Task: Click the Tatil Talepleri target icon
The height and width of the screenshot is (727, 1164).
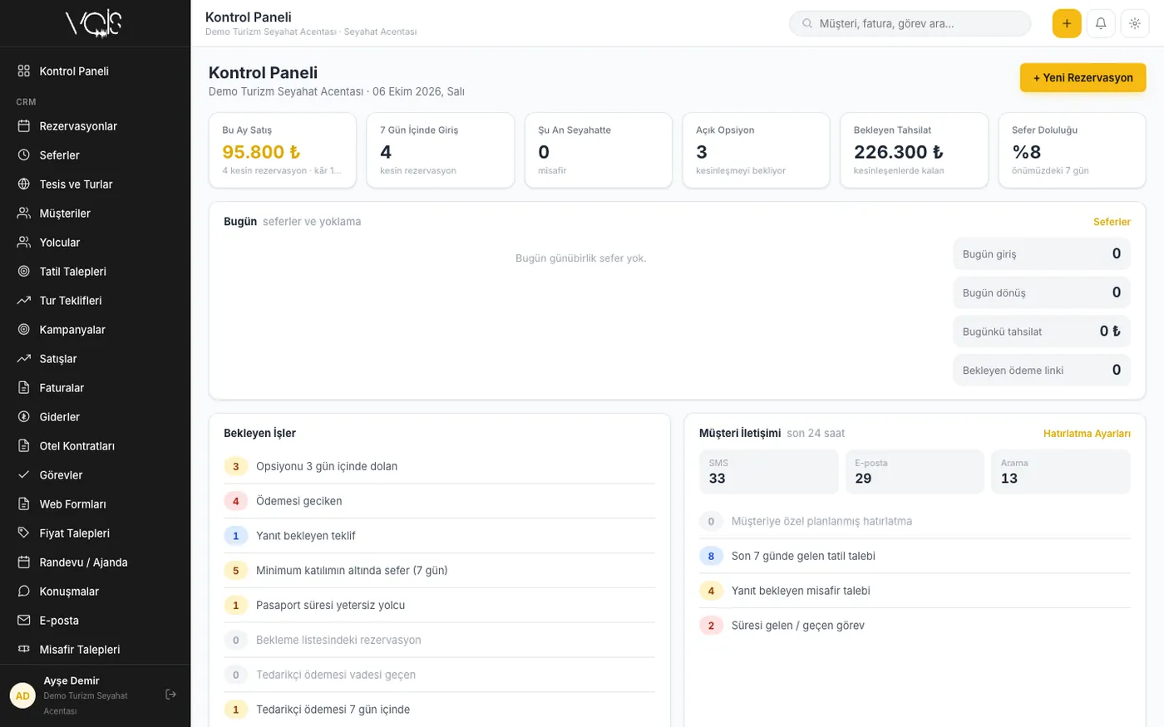Action: pyautogui.click(x=24, y=272)
